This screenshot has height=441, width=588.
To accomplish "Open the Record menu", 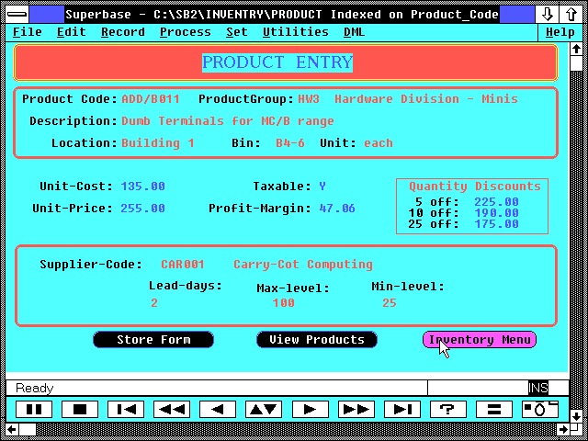I will pyautogui.click(x=123, y=32).
